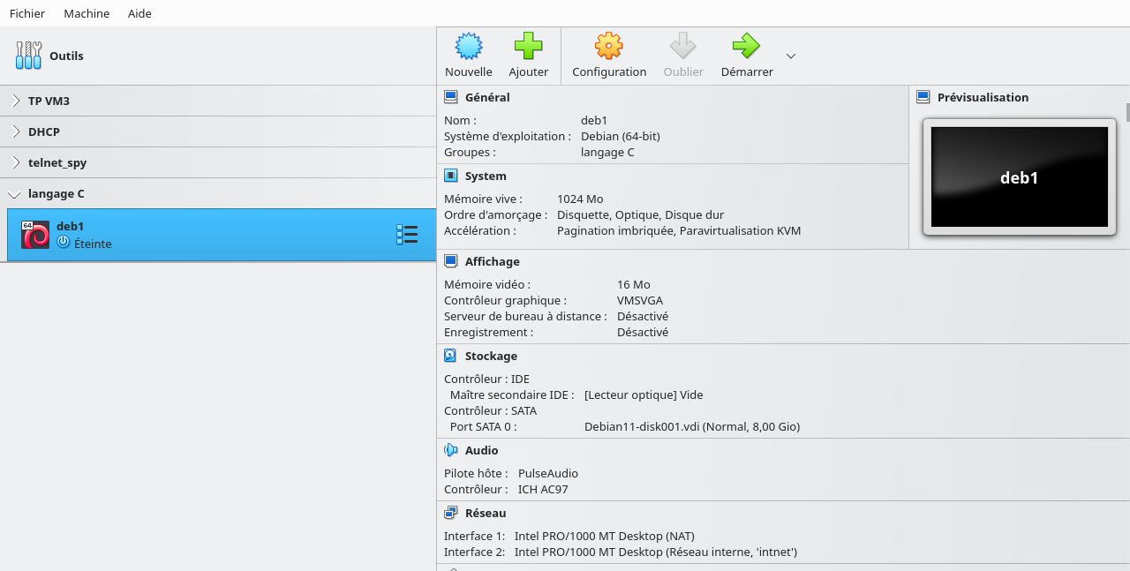Click the deb1 preview thumbnail
Viewport: 1130px width, 571px height.
click(1019, 177)
